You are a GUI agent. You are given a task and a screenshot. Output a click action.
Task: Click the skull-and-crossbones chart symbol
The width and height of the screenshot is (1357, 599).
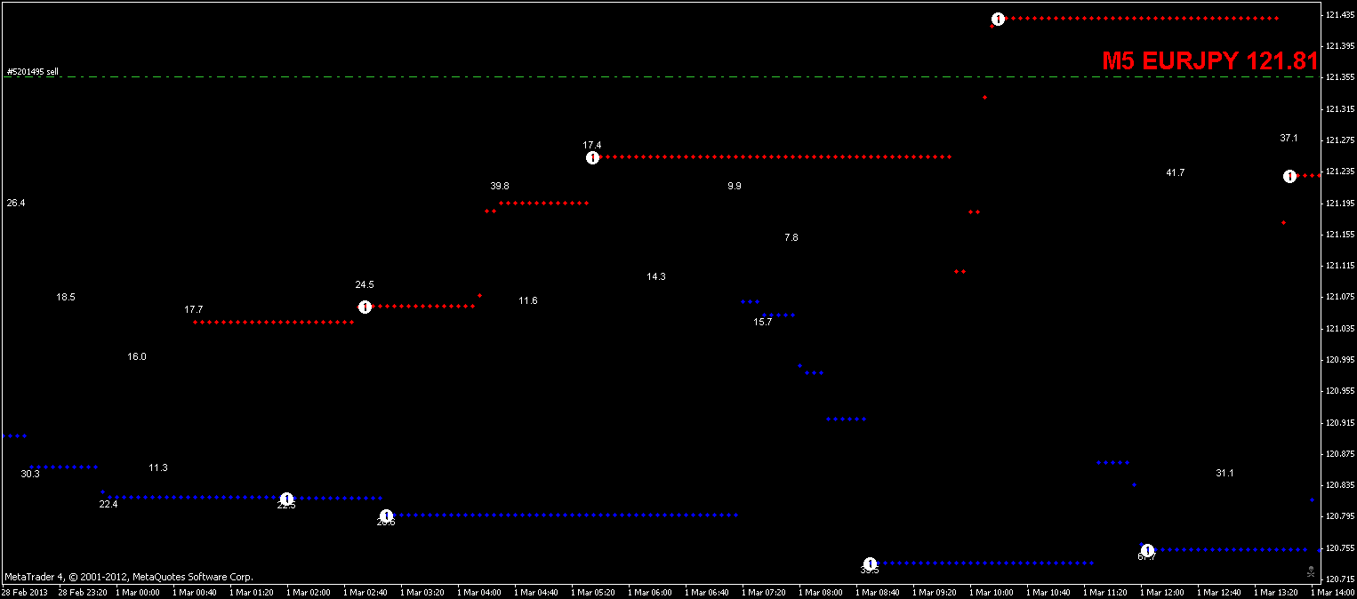tap(1311, 573)
